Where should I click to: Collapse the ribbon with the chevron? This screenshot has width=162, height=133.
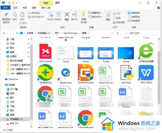[x=155, y=8]
